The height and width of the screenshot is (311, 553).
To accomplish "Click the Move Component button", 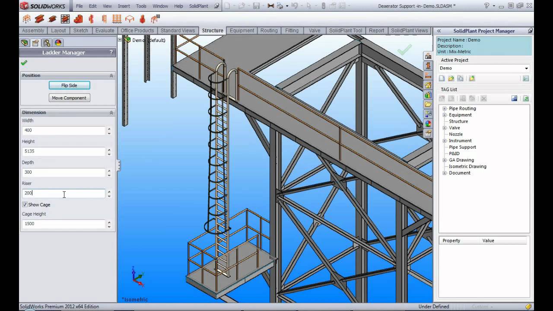I will (69, 98).
